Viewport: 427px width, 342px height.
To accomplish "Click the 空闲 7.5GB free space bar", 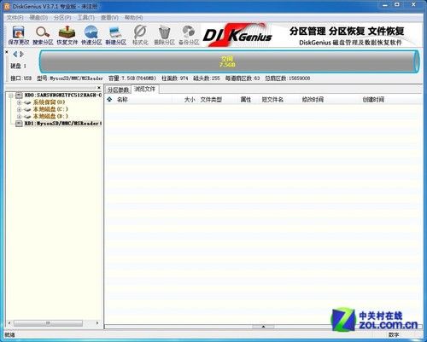I will 229,61.
